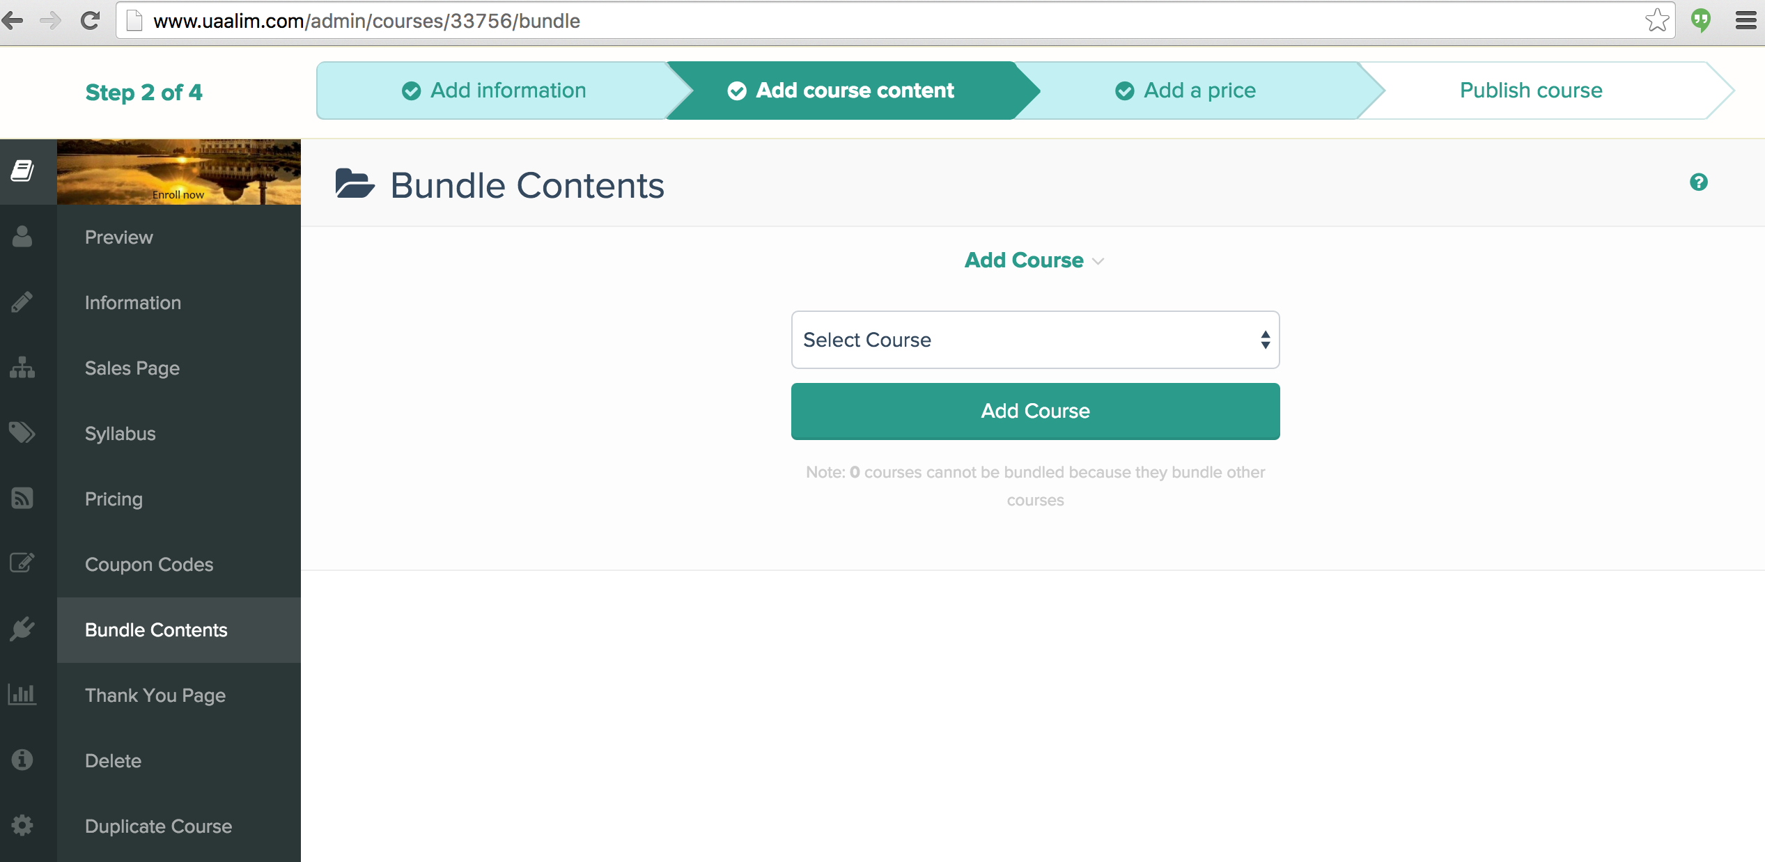The image size is (1765, 862).
Task: Open the Coupon Codes sidebar link
Action: pos(149,565)
